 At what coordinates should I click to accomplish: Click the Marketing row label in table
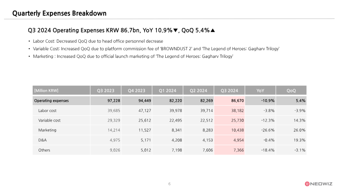47,130
